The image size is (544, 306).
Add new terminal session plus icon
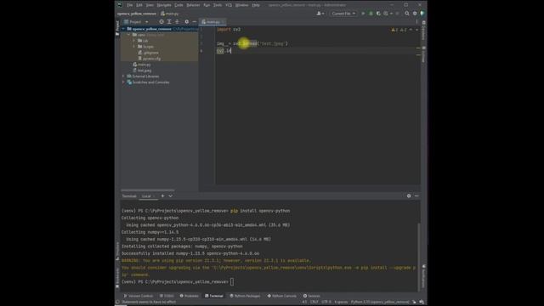click(x=162, y=196)
